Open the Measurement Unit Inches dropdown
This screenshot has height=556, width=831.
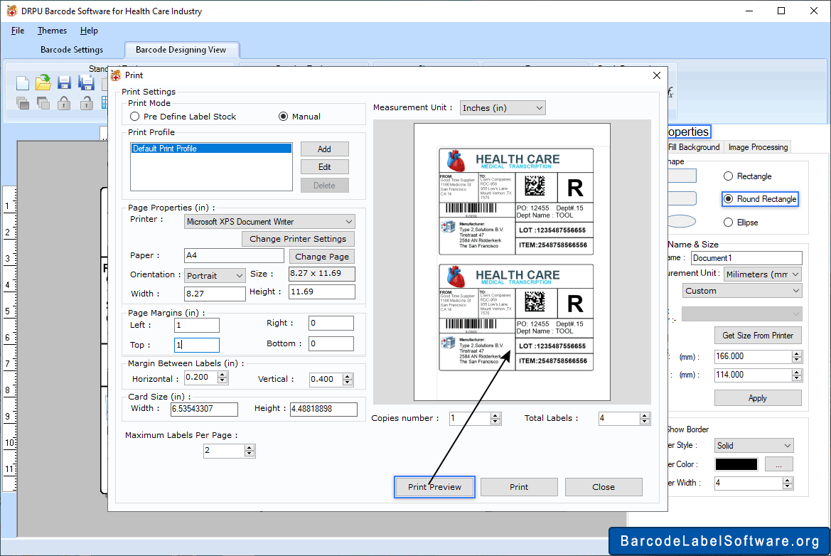[503, 107]
